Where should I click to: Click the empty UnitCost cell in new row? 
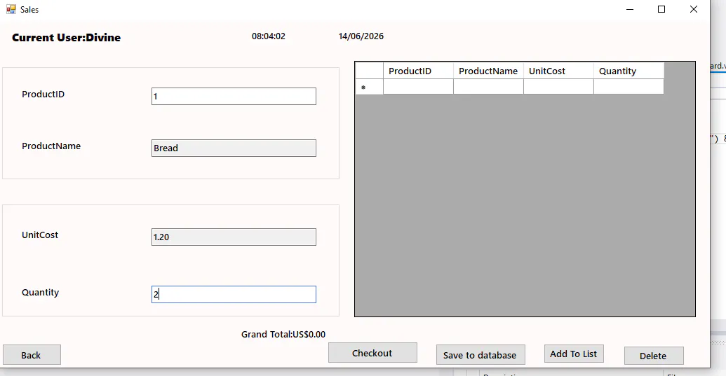(558, 87)
